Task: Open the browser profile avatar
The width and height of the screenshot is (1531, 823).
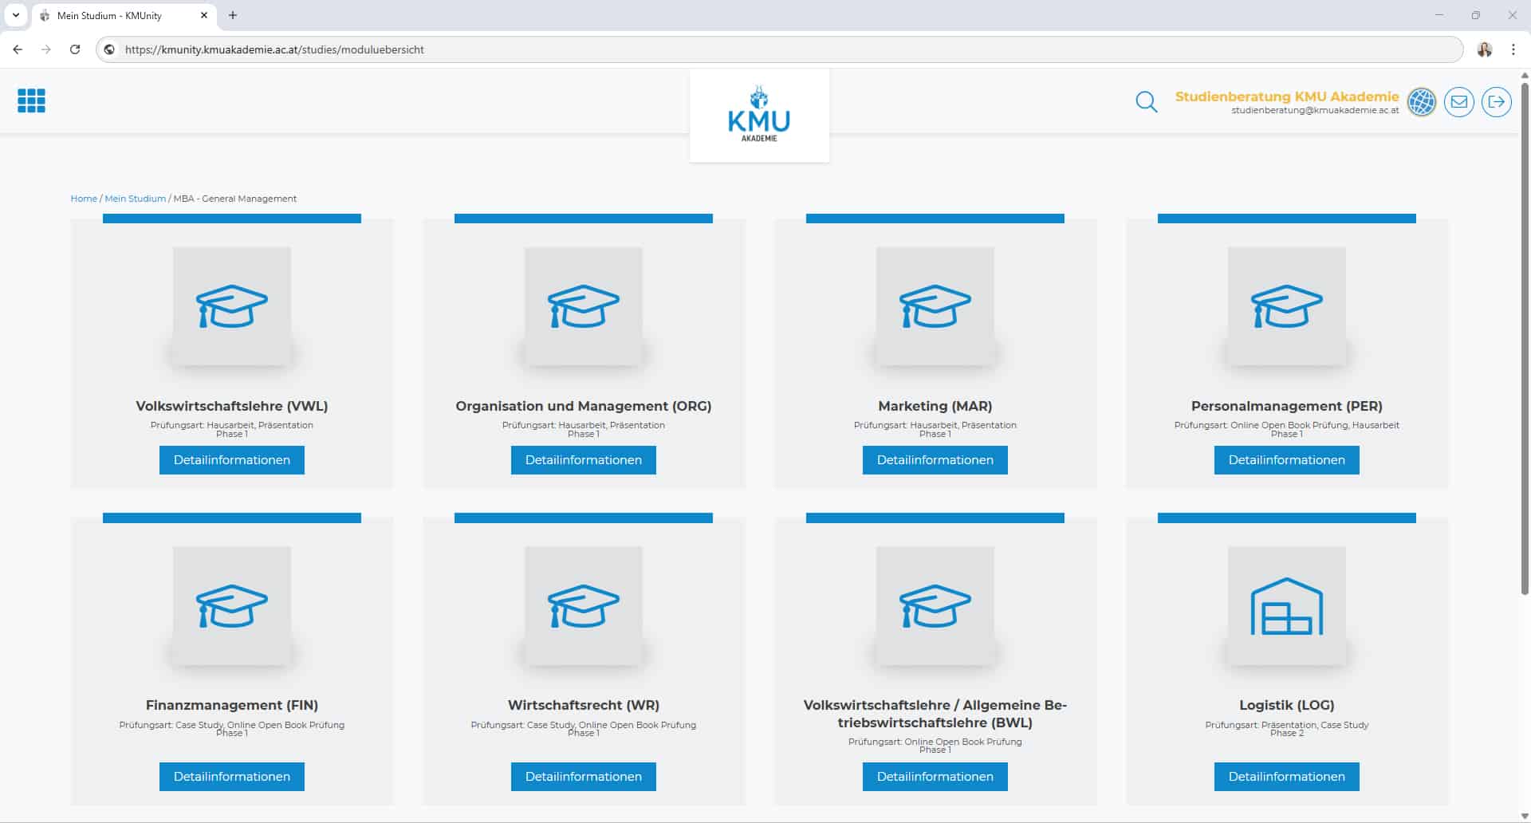Action: tap(1485, 49)
